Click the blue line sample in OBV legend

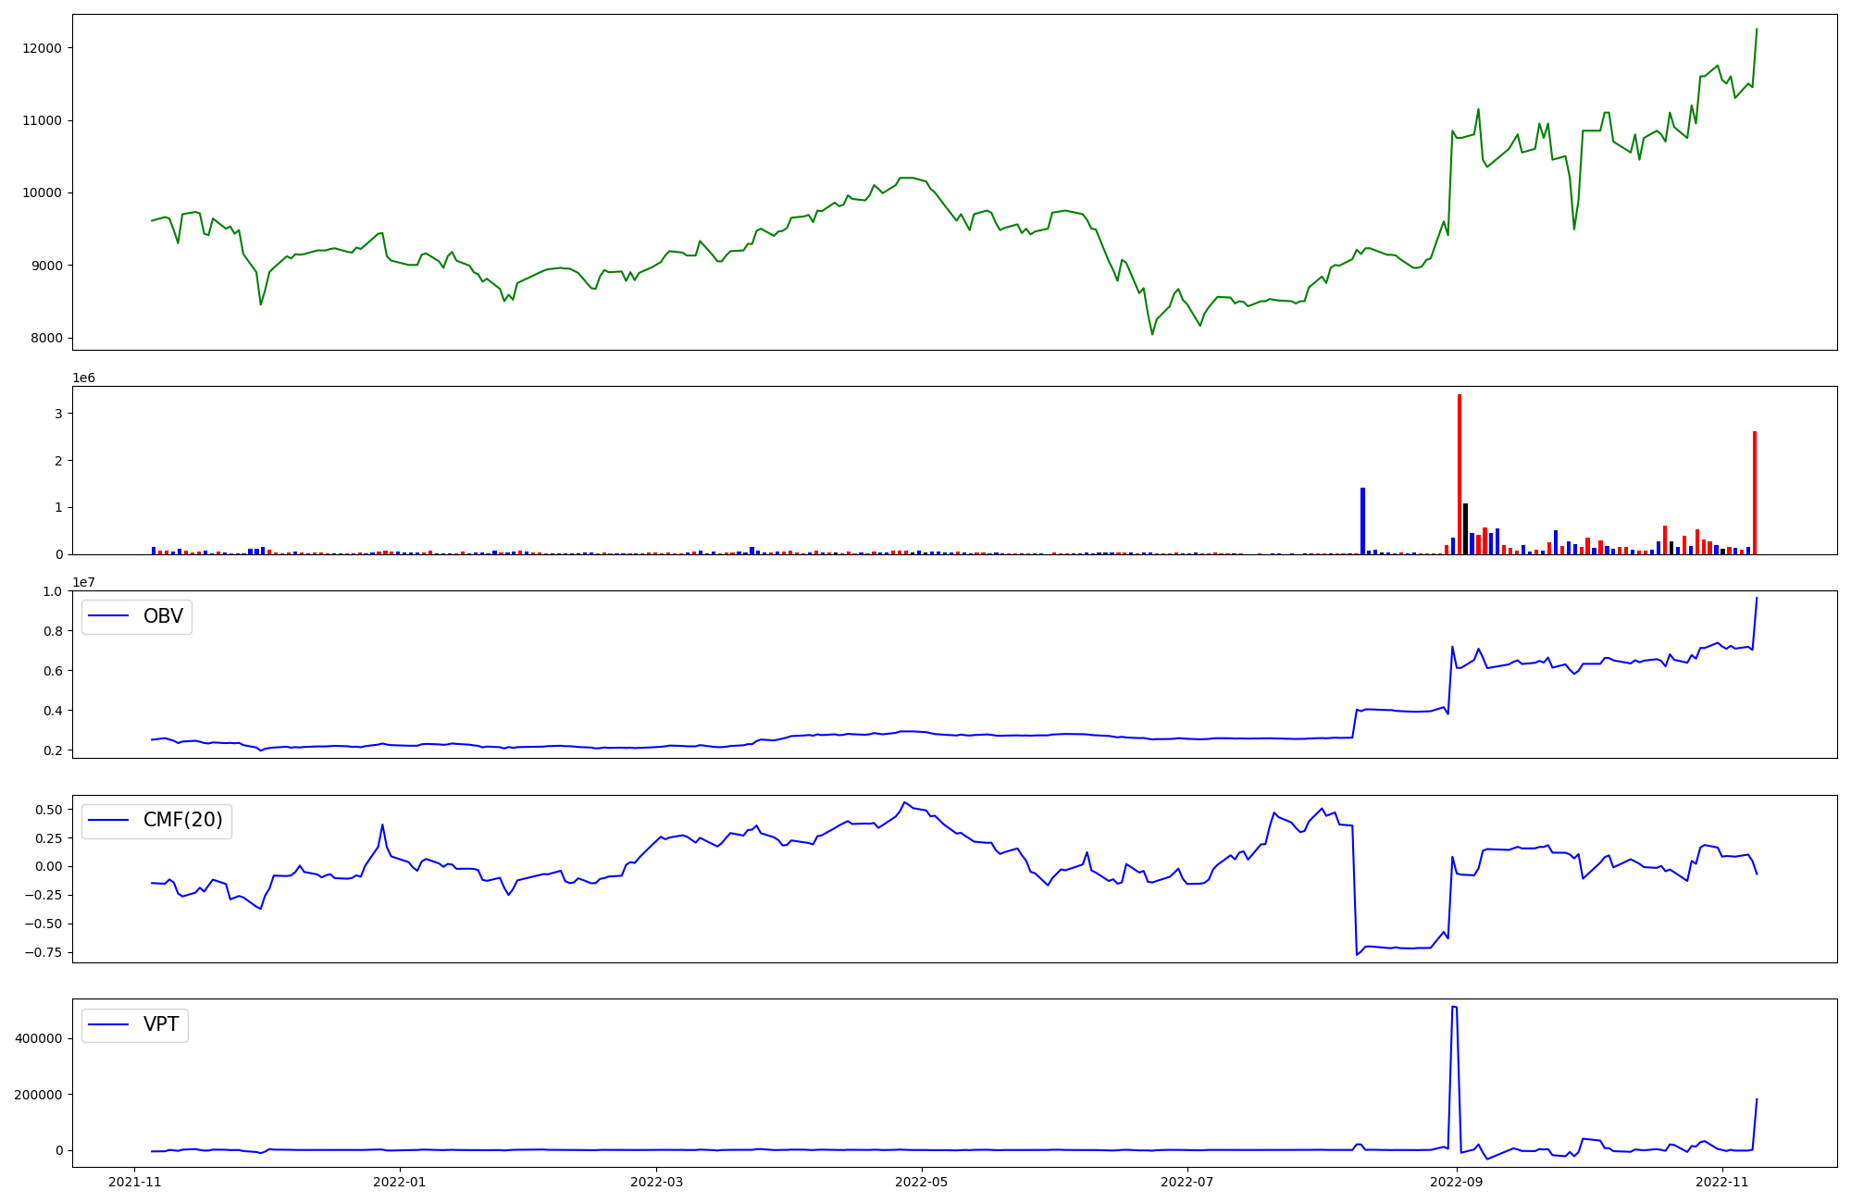108,616
